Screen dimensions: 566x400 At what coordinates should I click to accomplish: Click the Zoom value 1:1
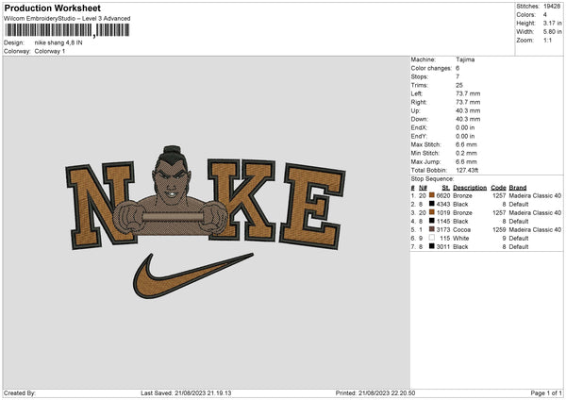click(547, 40)
